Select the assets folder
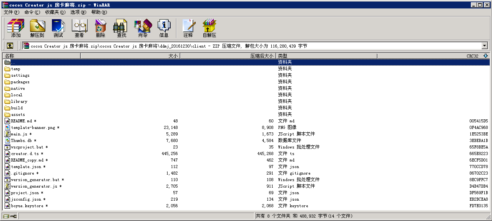This screenshot has width=492, height=221. click(18, 114)
